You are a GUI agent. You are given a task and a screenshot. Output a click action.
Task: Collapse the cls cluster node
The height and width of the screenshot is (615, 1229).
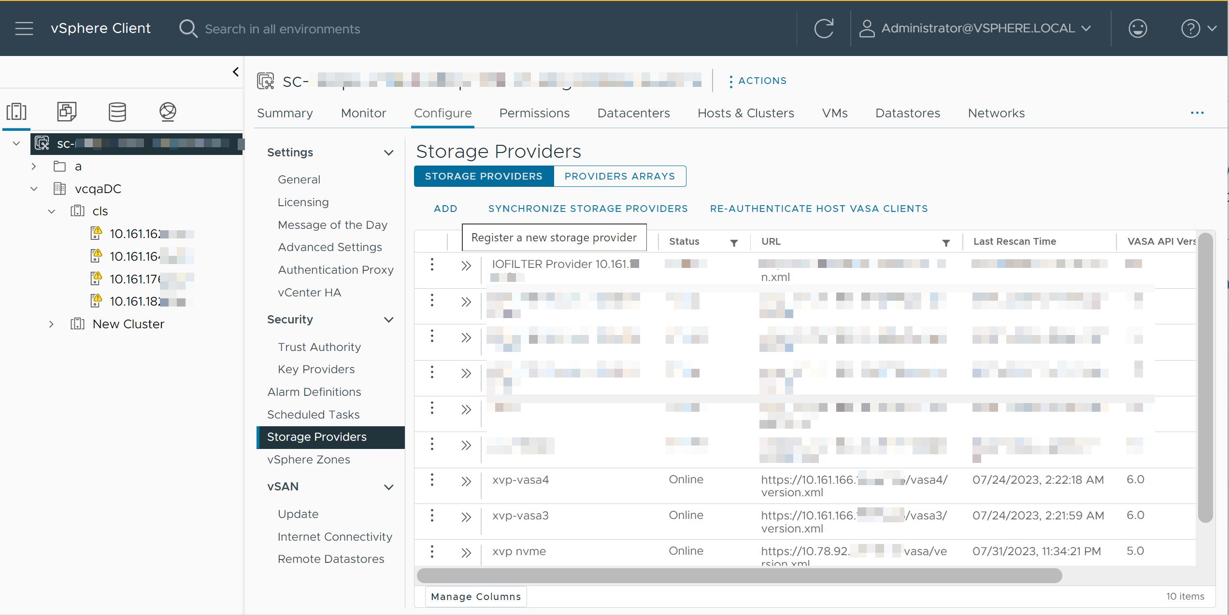pyautogui.click(x=52, y=211)
